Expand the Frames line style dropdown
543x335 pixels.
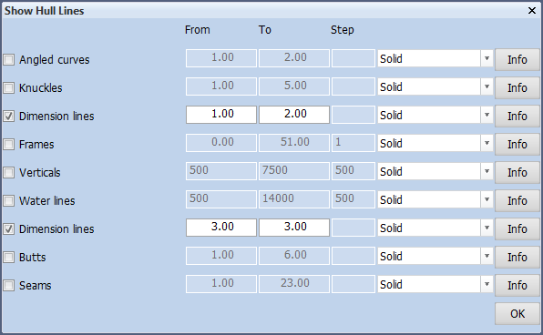(435, 143)
